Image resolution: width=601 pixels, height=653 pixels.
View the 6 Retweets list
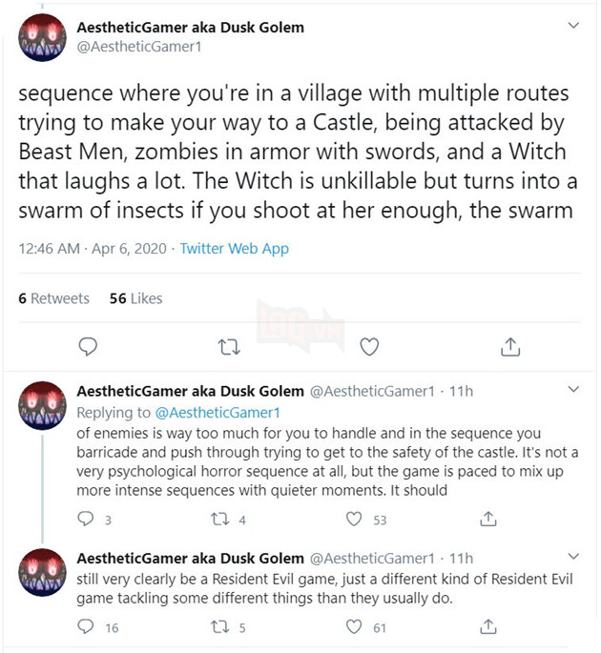coord(53,298)
